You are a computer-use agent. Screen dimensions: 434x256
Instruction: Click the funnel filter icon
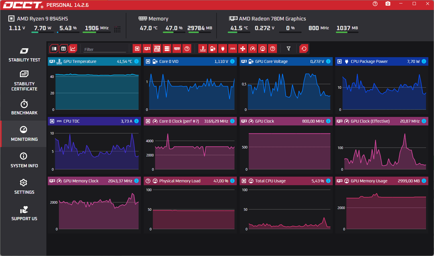point(289,49)
